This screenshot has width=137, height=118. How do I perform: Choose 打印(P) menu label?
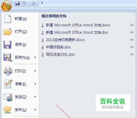point(20,71)
